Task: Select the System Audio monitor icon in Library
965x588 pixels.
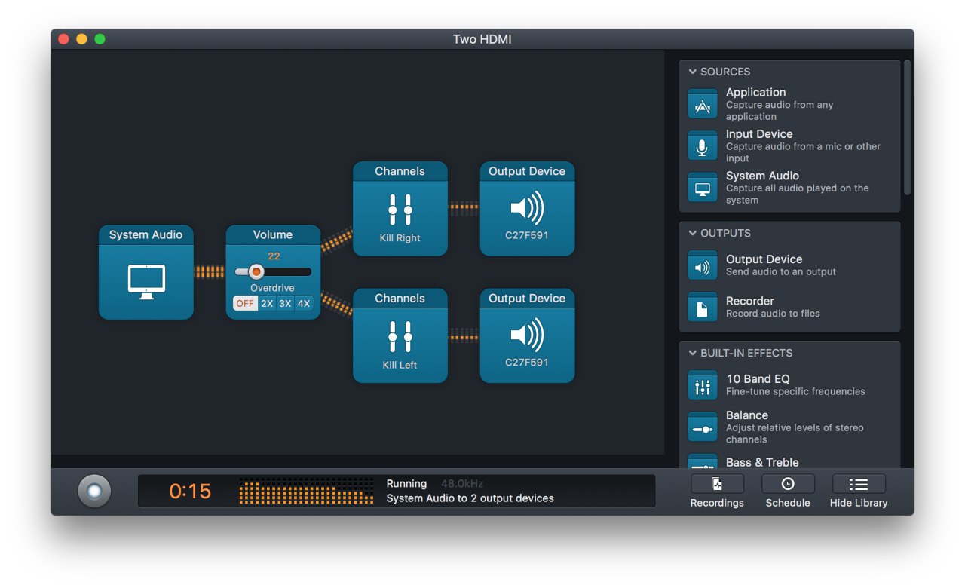Action: coord(702,187)
